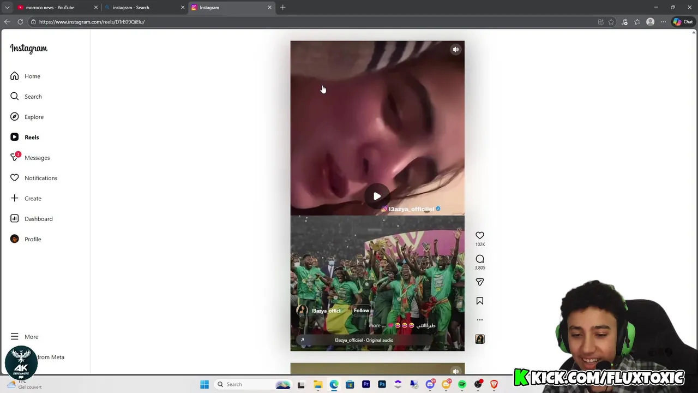Launch Premiere Pro from the taskbar
The height and width of the screenshot is (393, 698).
[x=366, y=384]
